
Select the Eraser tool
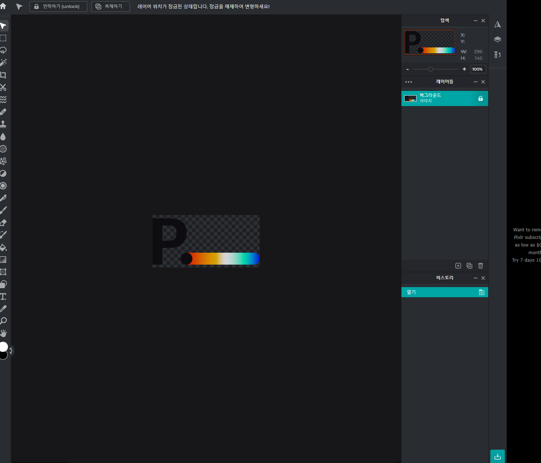coord(3,223)
